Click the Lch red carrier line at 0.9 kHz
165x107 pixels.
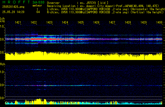84,39
